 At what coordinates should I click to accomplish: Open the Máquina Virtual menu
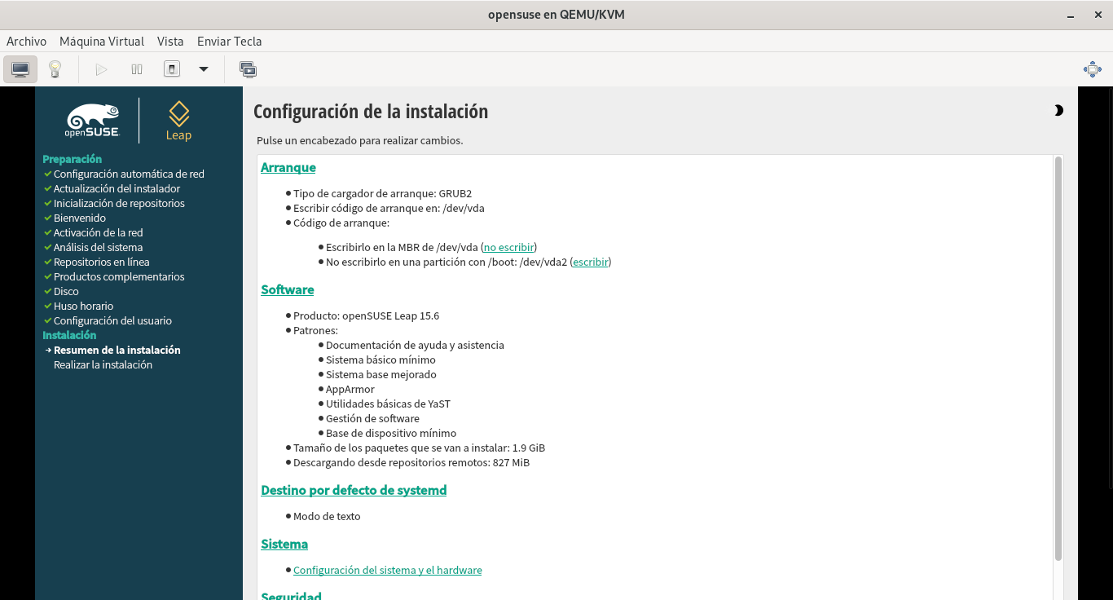coord(102,41)
